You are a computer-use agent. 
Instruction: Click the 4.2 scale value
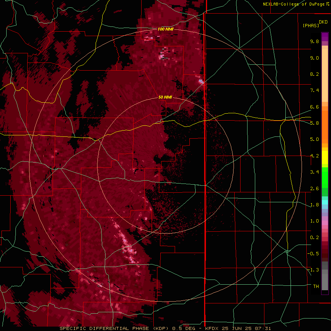point(314,156)
